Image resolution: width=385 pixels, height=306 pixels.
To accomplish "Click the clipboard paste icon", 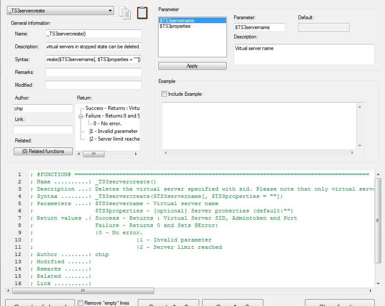I will click(x=142, y=12).
